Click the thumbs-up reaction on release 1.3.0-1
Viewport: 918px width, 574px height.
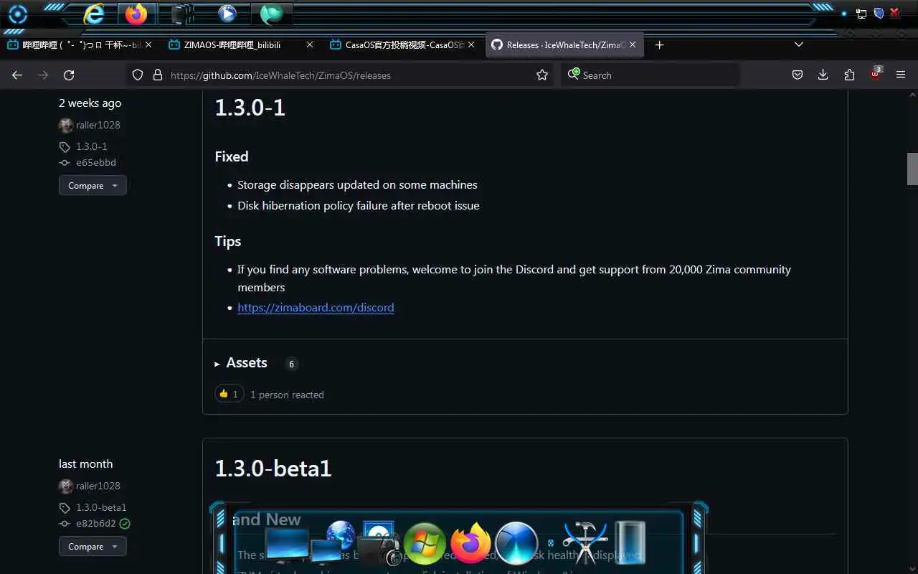pyautogui.click(x=229, y=394)
